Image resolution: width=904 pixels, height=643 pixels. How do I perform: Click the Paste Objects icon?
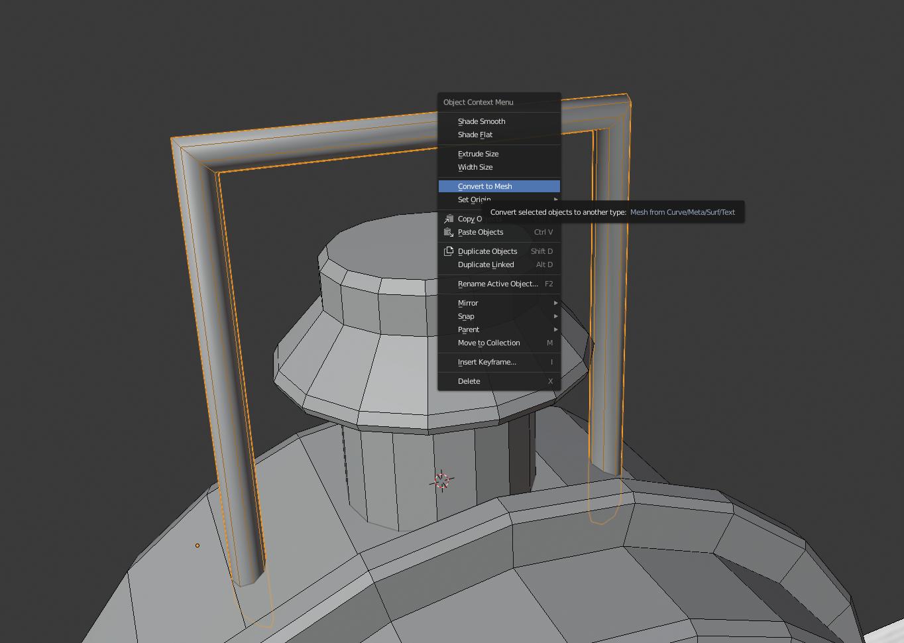pos(449,232)
